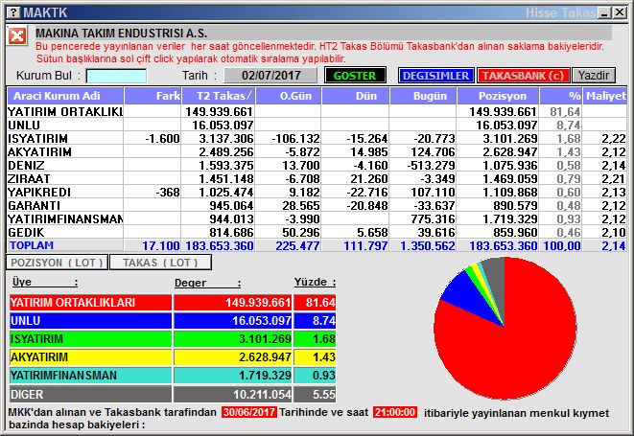Click the Yüzde legend heading
Screen dimensions: 634x436
[315, 282]
